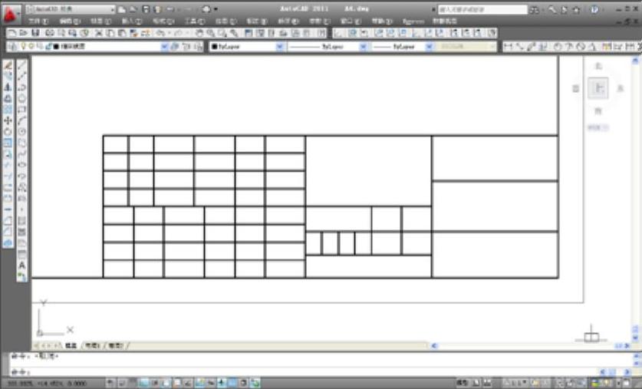Click the Help question mark icon in title bar
This screenshot has width=642, height=389.
(594, 9)
